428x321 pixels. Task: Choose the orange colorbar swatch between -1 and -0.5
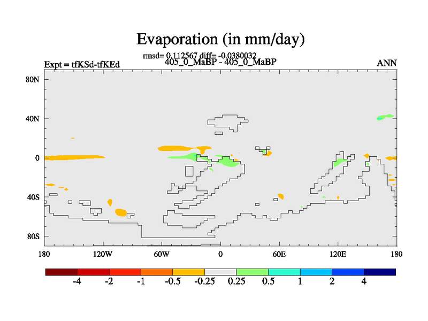coord(157,272)
